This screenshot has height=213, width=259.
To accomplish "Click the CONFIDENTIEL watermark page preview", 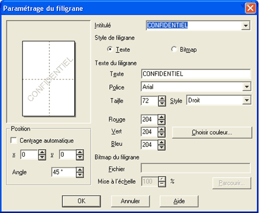I will [48, 78].
